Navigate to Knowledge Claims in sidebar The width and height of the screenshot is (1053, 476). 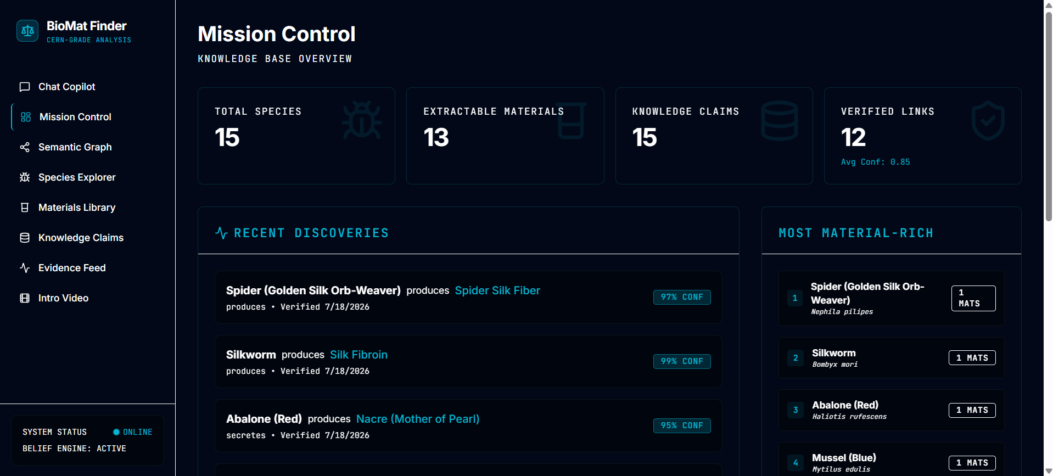point(88,238)
